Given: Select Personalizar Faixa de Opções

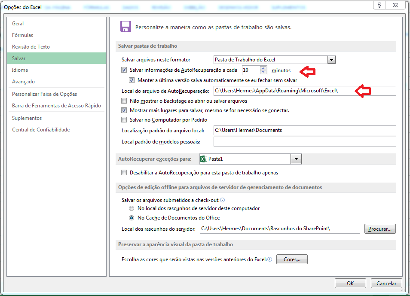Looking at the screenshot, I should click(x=45, y=94).
